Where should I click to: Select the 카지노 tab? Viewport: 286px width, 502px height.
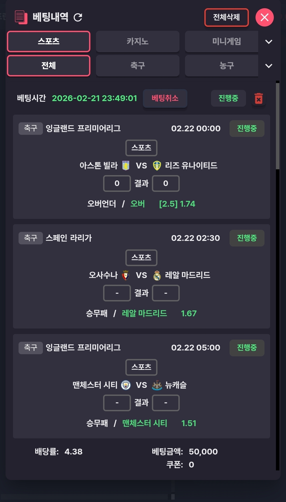(138, 41)
